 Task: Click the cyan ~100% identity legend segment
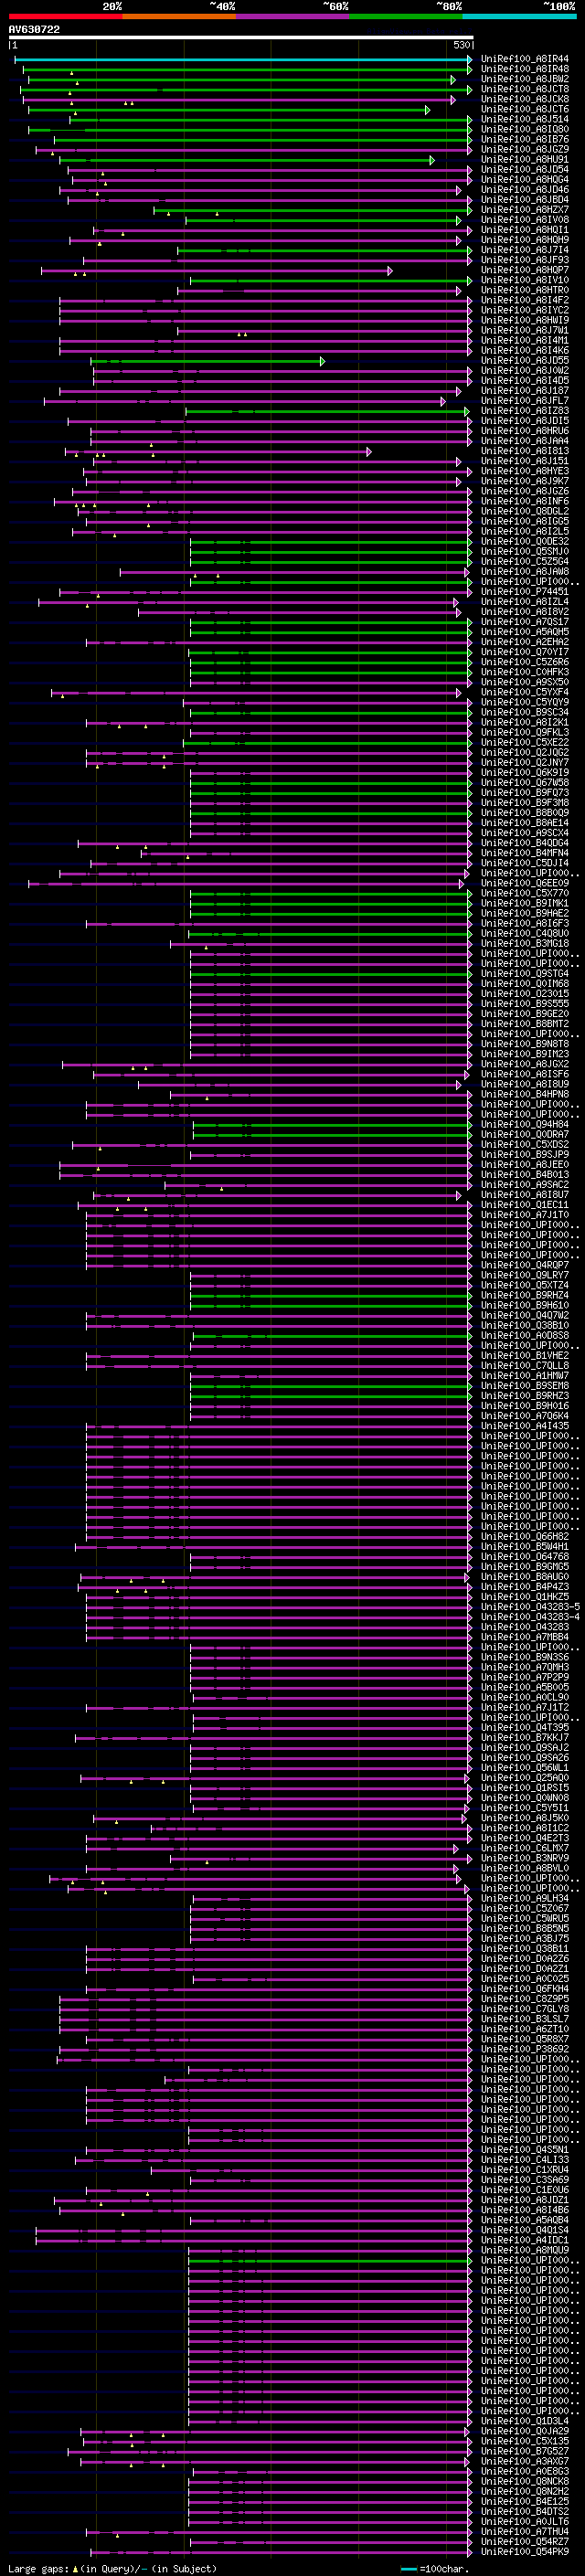519,16
